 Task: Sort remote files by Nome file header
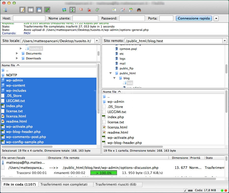(163, 92)
